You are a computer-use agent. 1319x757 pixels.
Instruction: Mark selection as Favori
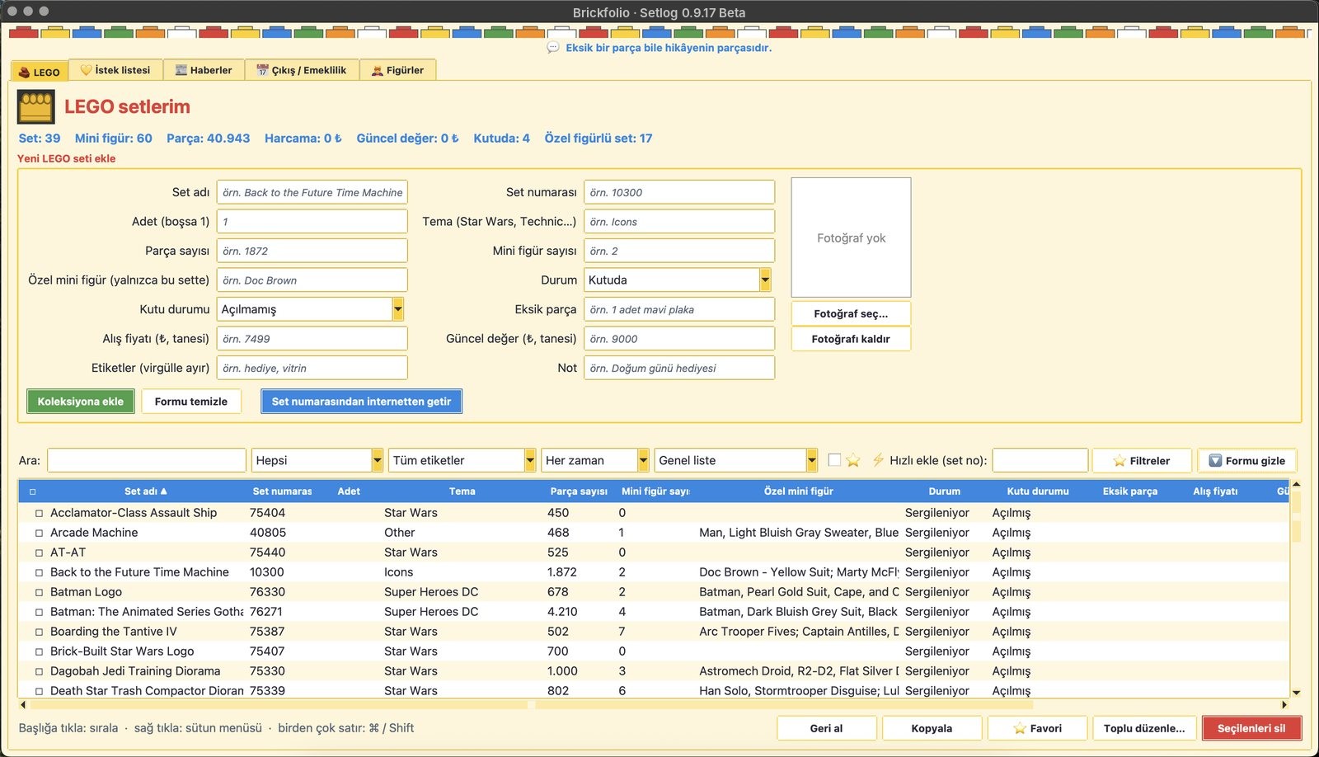(1037, 728)
